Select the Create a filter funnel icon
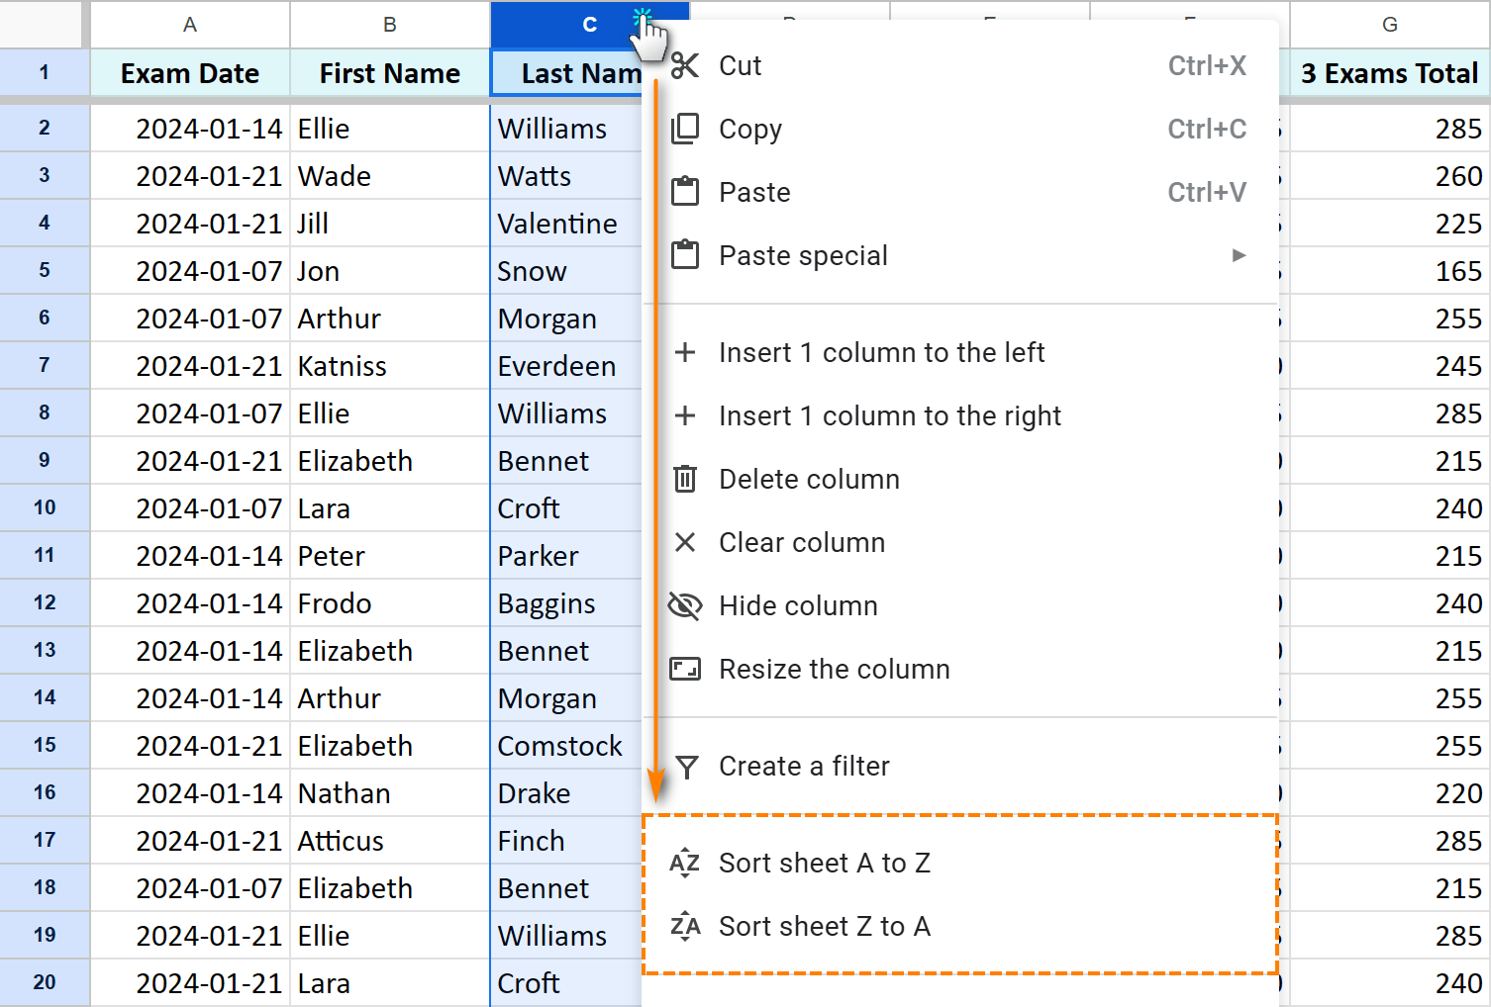This screenshot has height=1007, width=1491. [x=685, y=766]
